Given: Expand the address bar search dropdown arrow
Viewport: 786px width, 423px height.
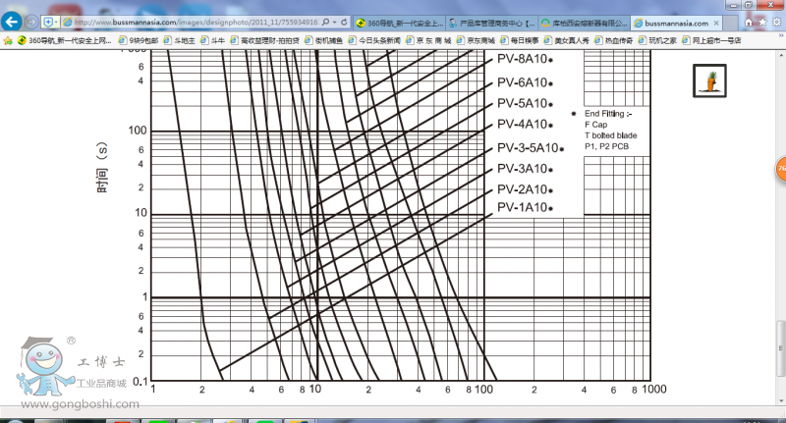Looking at the screenshot, I should [x=334, y=22].
